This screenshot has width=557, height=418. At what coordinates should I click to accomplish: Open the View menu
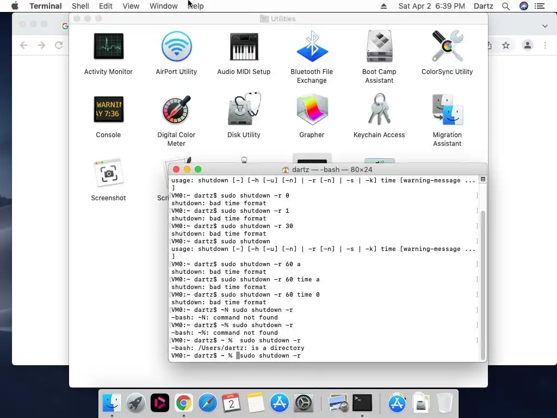click(131, 6)
